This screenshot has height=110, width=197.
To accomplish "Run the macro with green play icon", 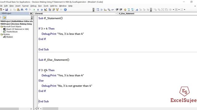I will coord(34,9).
